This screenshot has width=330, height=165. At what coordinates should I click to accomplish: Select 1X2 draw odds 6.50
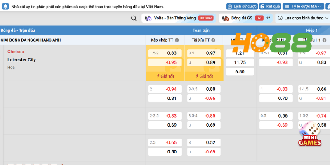click(240, 72)
